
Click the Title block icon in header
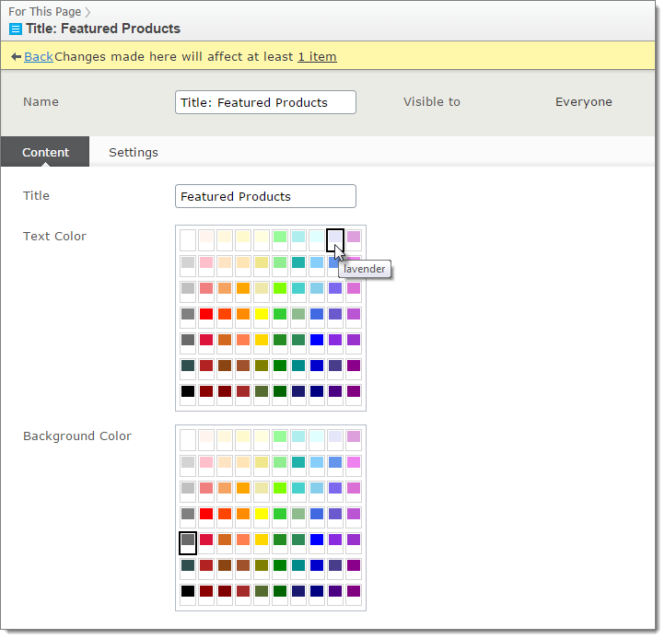click(x=15, y=29)
